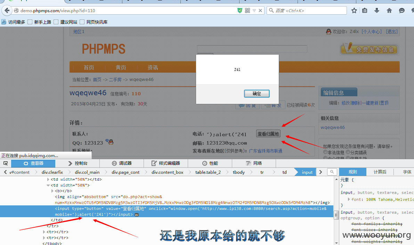Go back with the browser back arrow
This screenshot has height=245, width=414.
coord(7,10)
